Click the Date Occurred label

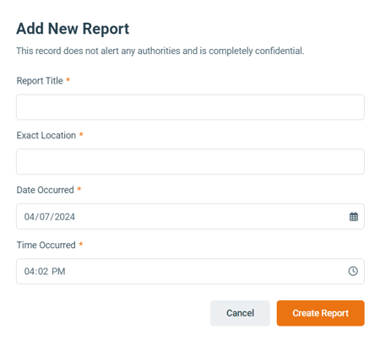point(46,190)
